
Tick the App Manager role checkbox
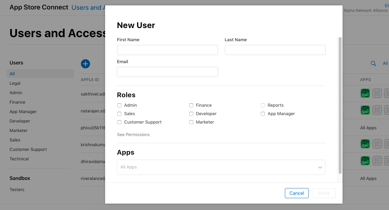pos(263,114)
